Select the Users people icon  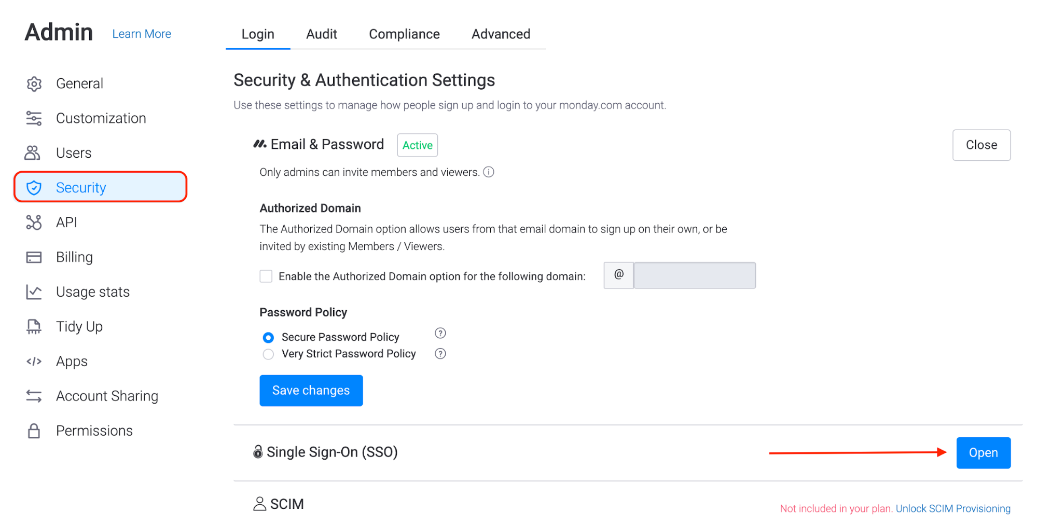click(33, 153)
